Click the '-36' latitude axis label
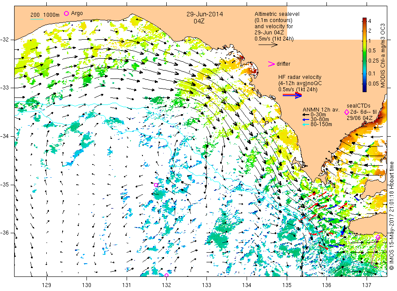 [x=4, y=233]
